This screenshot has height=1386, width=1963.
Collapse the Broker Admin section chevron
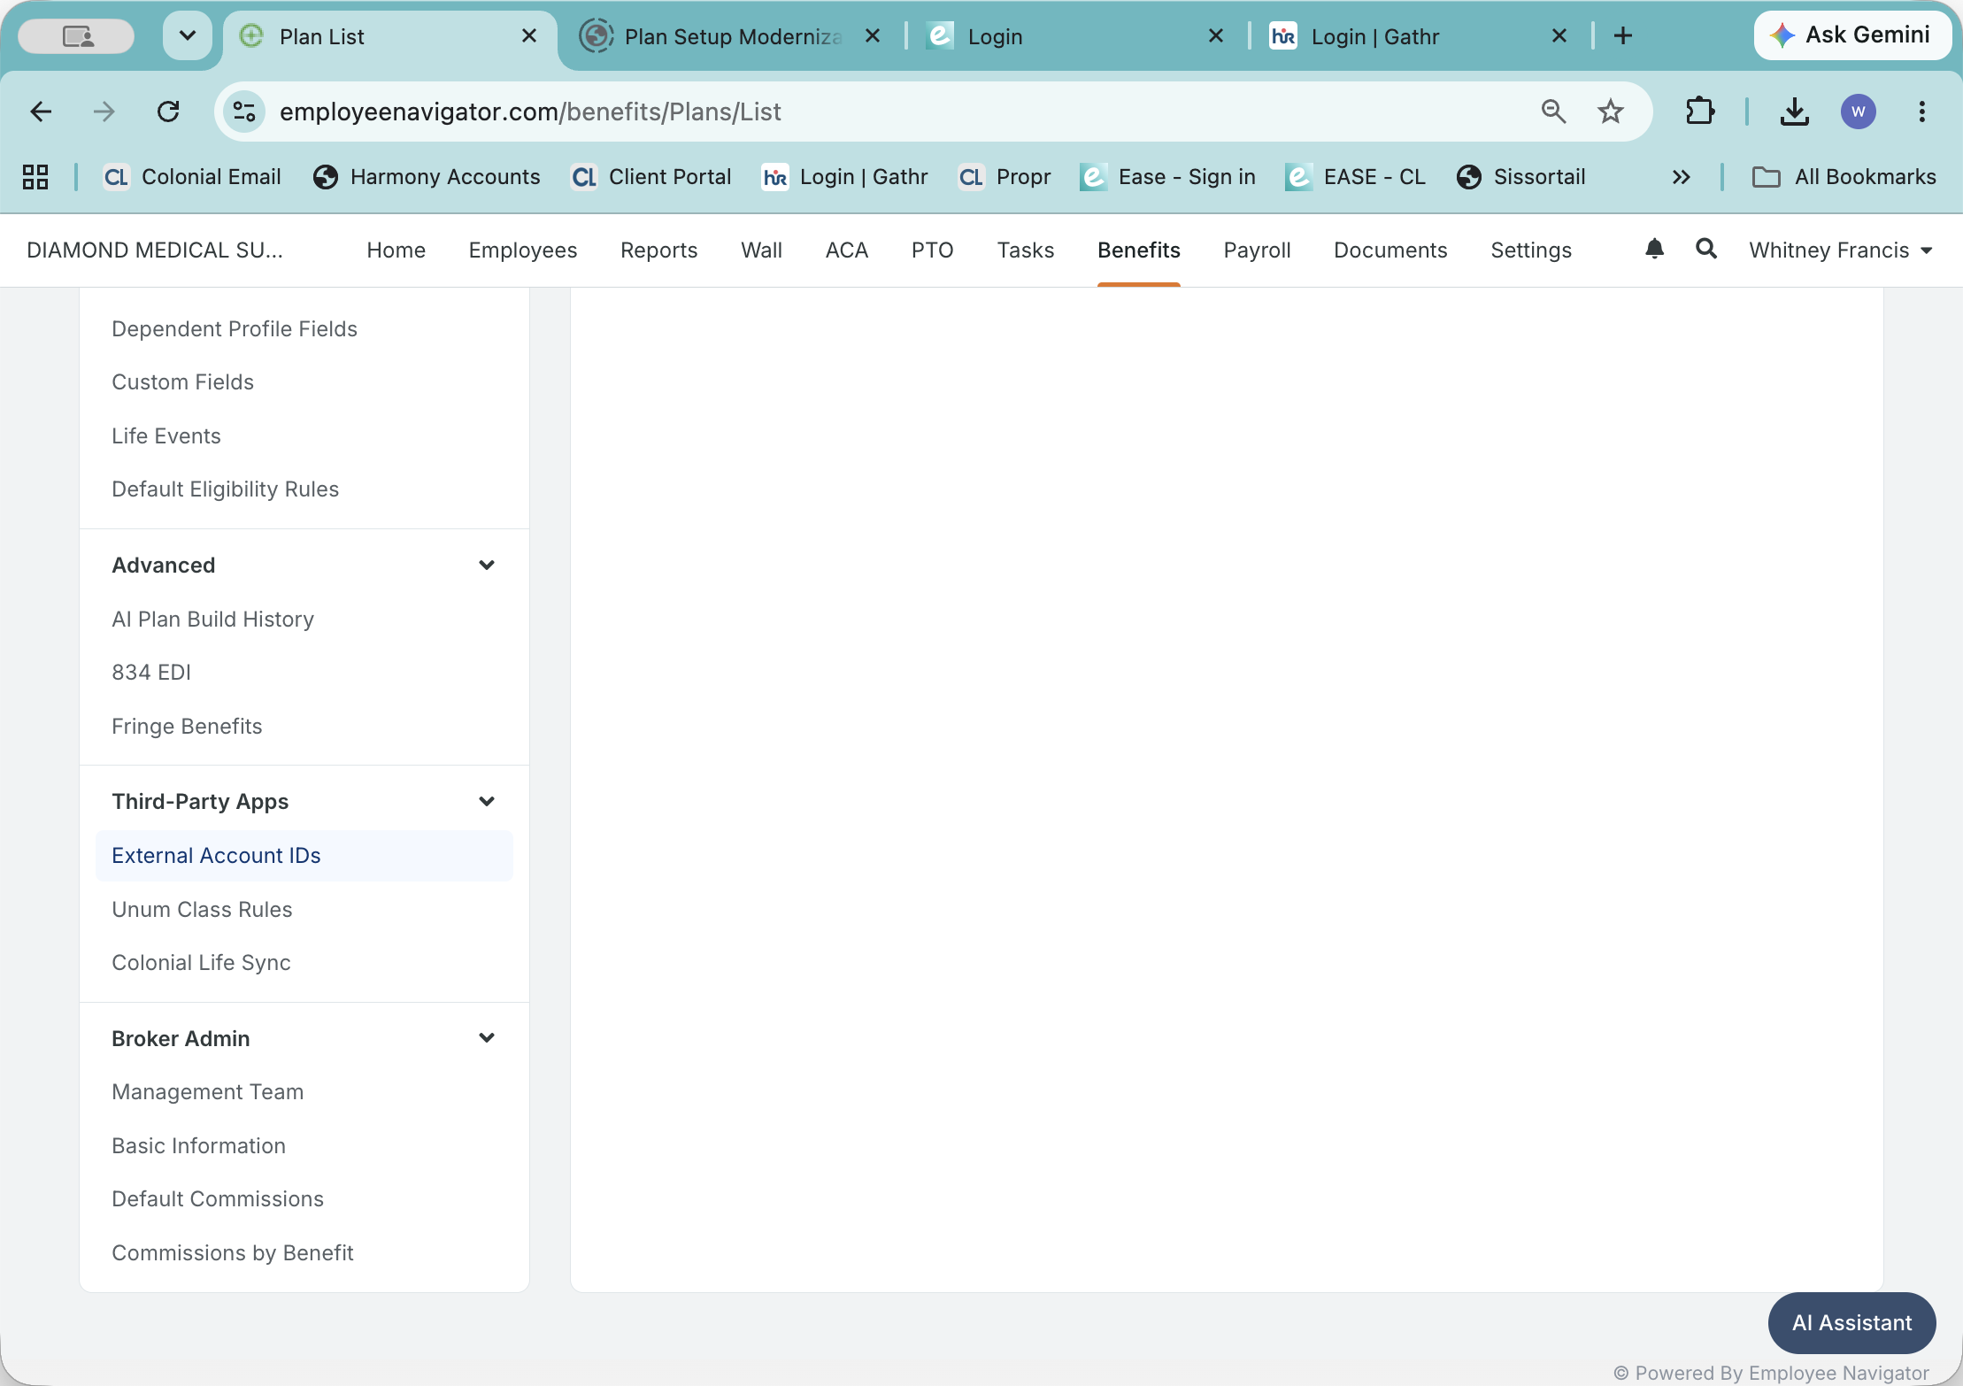[487, 1037]
